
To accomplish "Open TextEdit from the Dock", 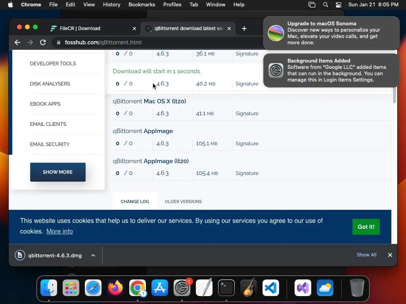I will pos(204,288).
